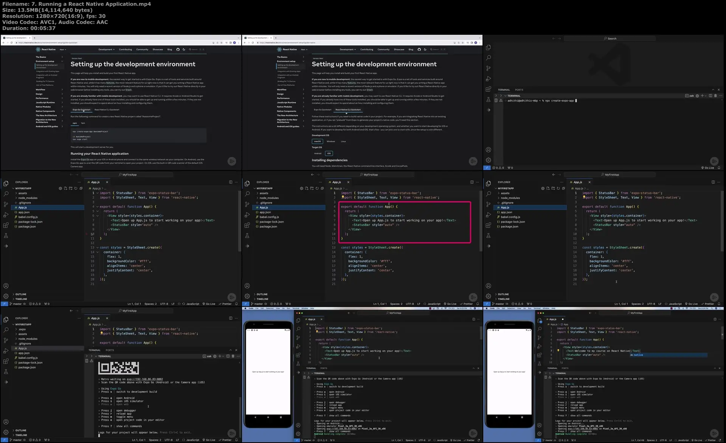726x443 pixels.
Task: Open Run and Debug in empty VS Code window
Action: click(488, 79)
